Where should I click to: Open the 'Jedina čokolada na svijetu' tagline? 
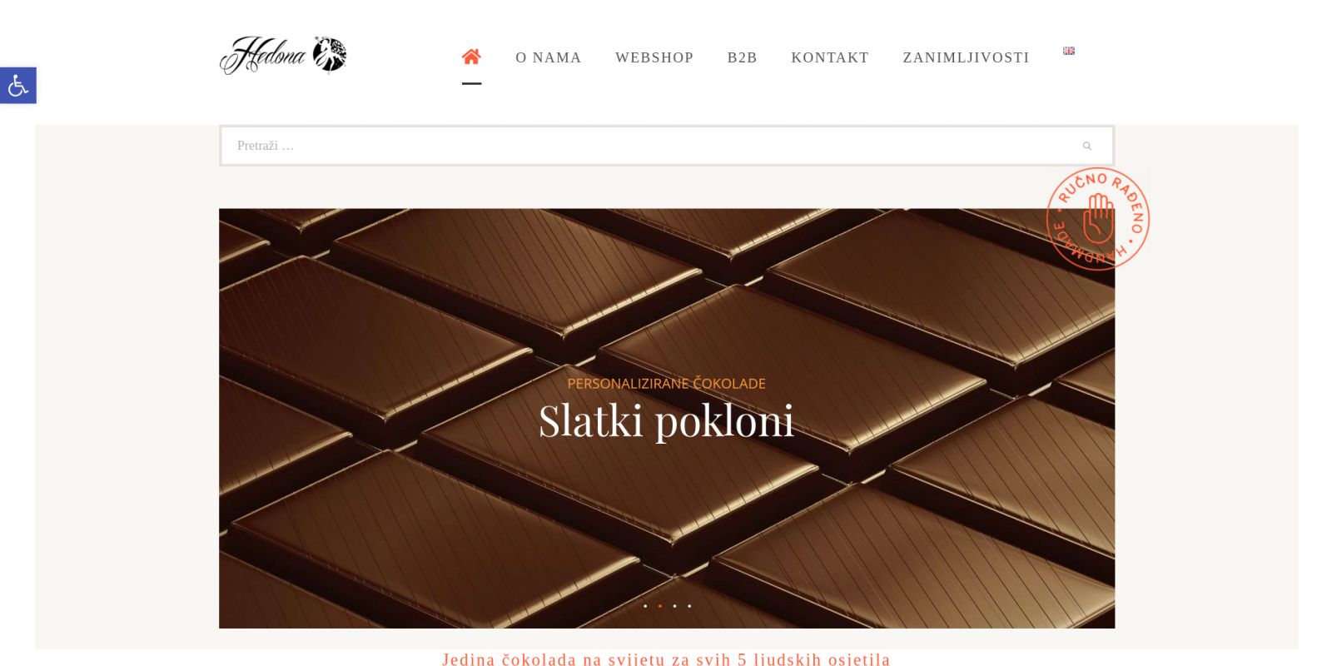(666, 659)
